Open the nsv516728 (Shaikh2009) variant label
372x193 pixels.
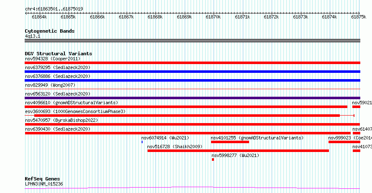click(175, 147)
